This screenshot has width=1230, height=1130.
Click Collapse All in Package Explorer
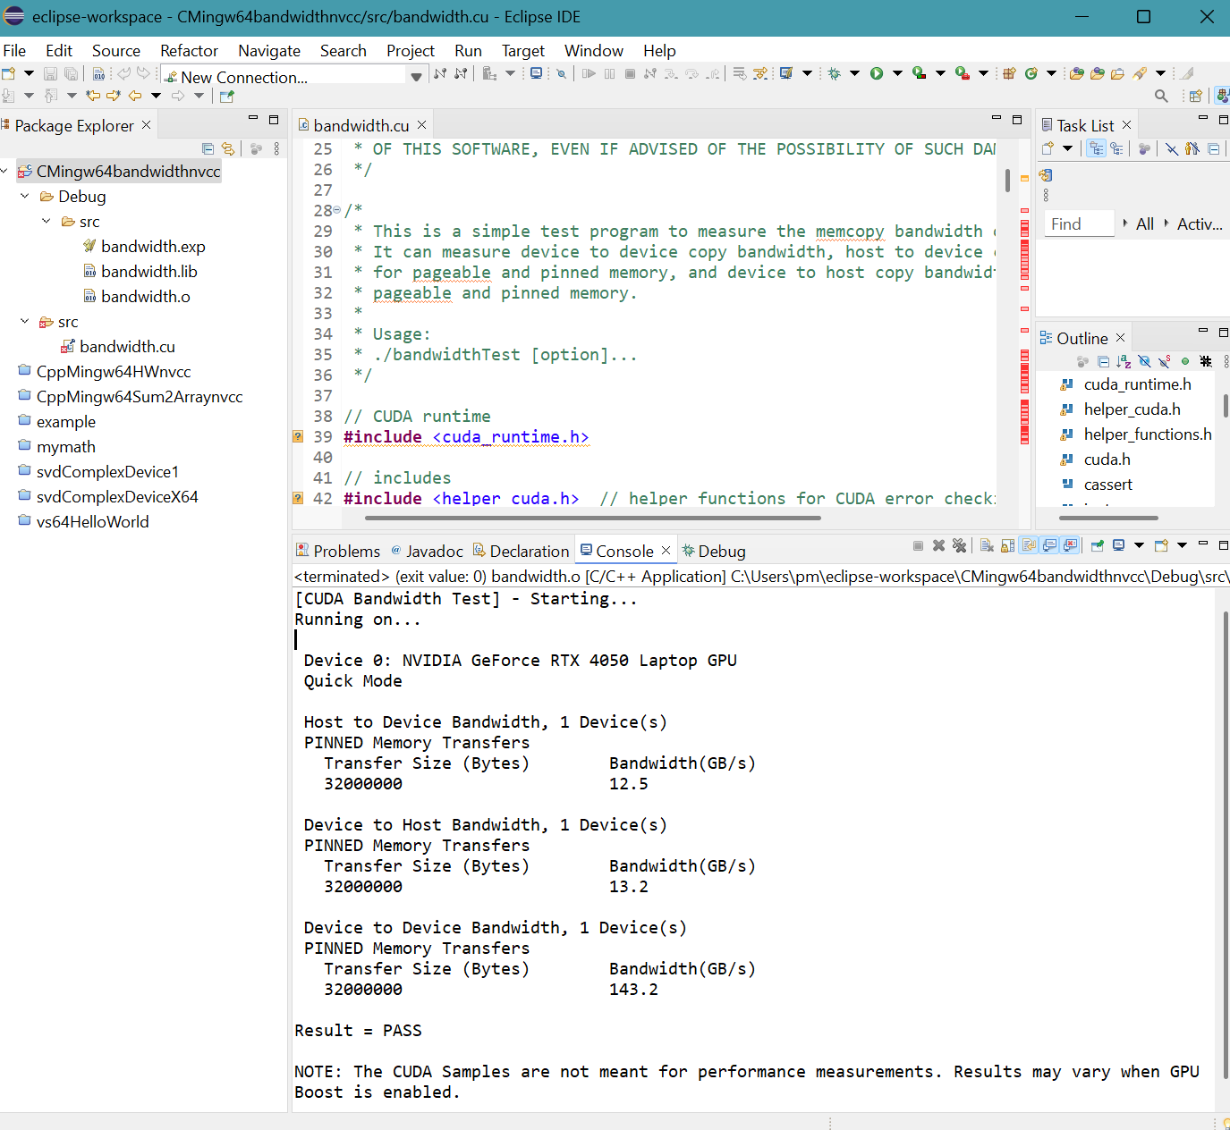pos(208,148)
